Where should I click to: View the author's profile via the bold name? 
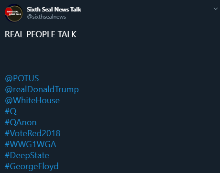(x=54, y=10)
